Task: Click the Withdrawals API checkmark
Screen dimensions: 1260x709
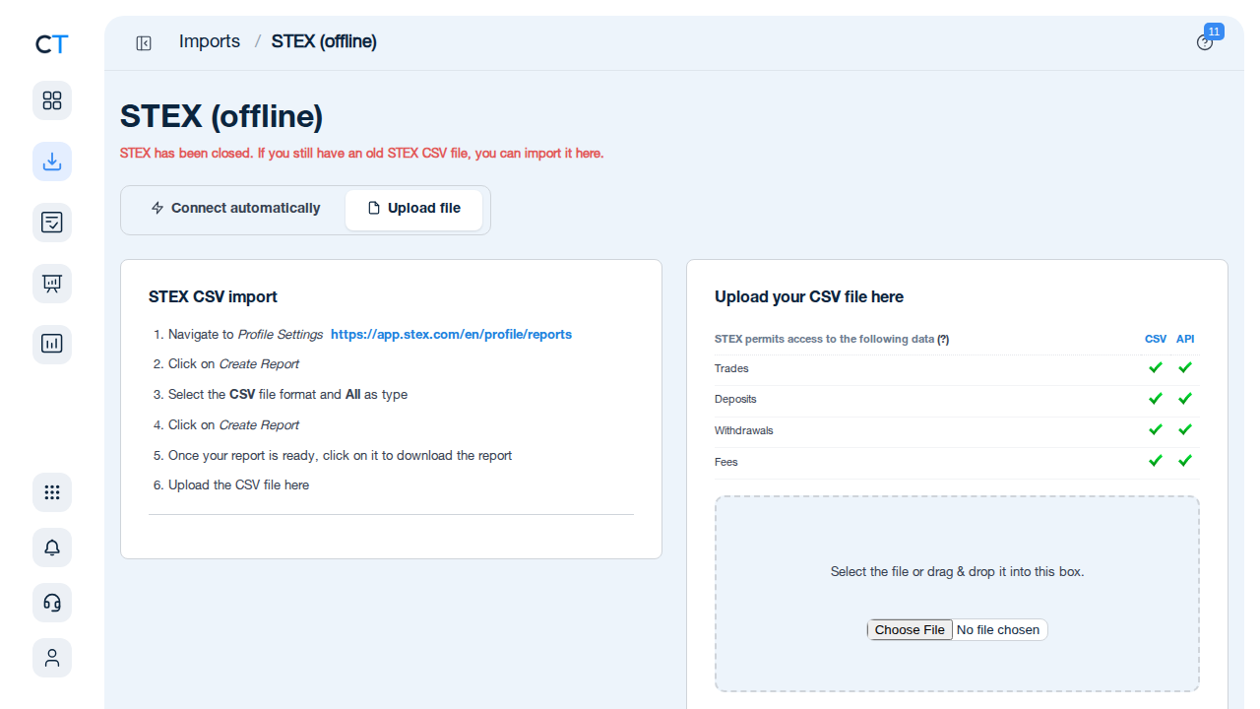Action: coord(1185,429)
